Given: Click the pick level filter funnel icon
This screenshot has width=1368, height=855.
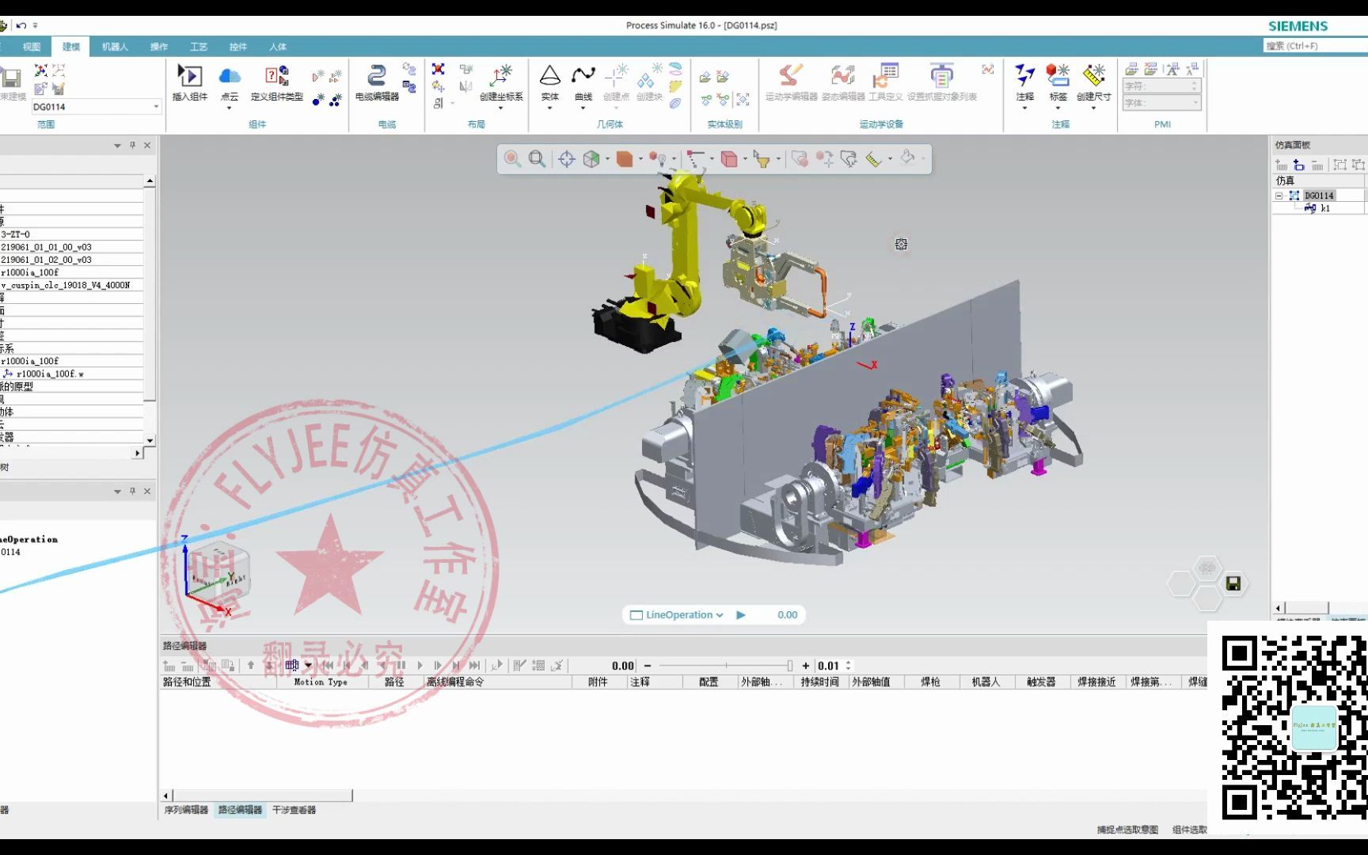Looking at the screenshot, I should 762,159.
